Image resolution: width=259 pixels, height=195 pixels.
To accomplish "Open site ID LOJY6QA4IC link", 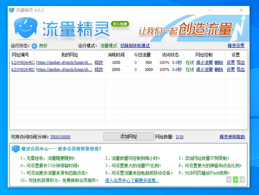I will pyautogui.click(x=23, y=62).
